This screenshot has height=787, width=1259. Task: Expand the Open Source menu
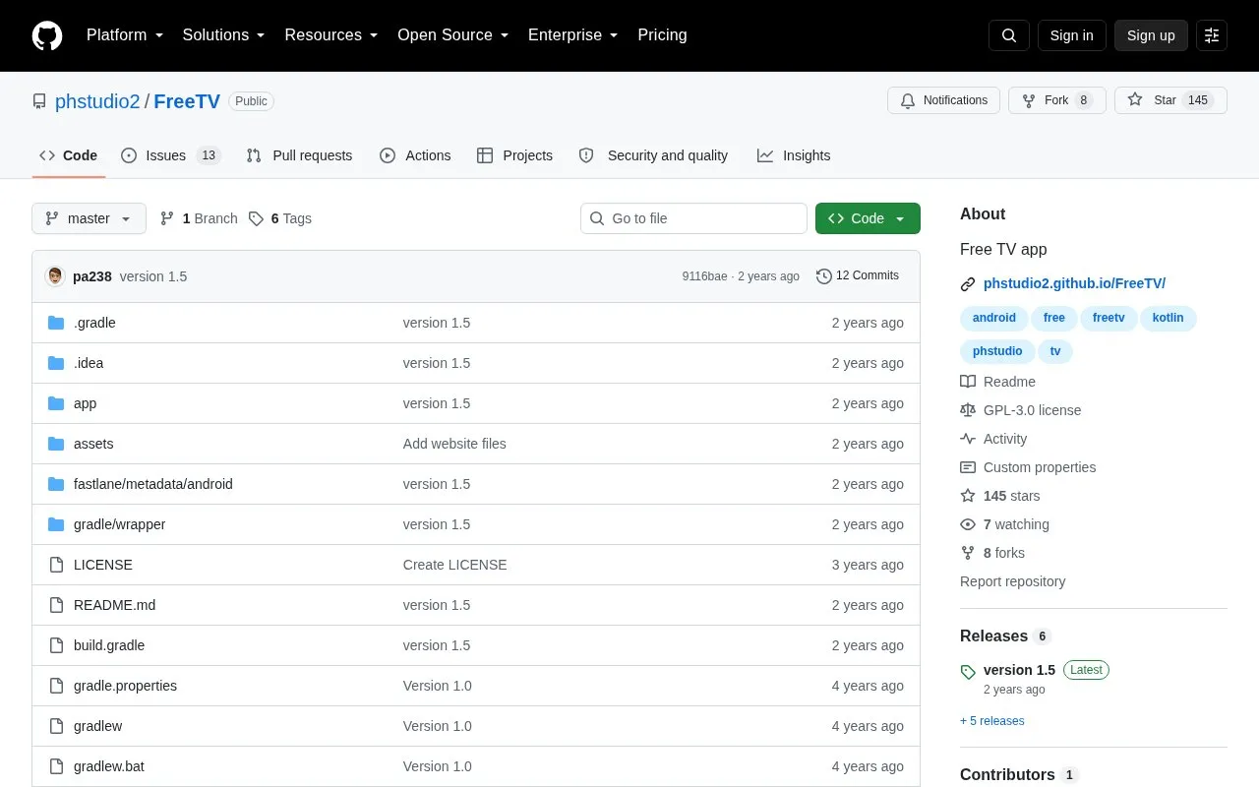pos(453,35)
